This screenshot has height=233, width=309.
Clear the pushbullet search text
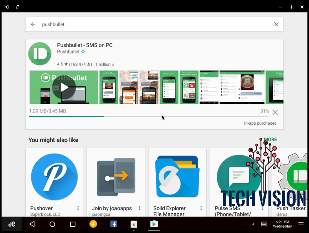[x=276, y=24]
